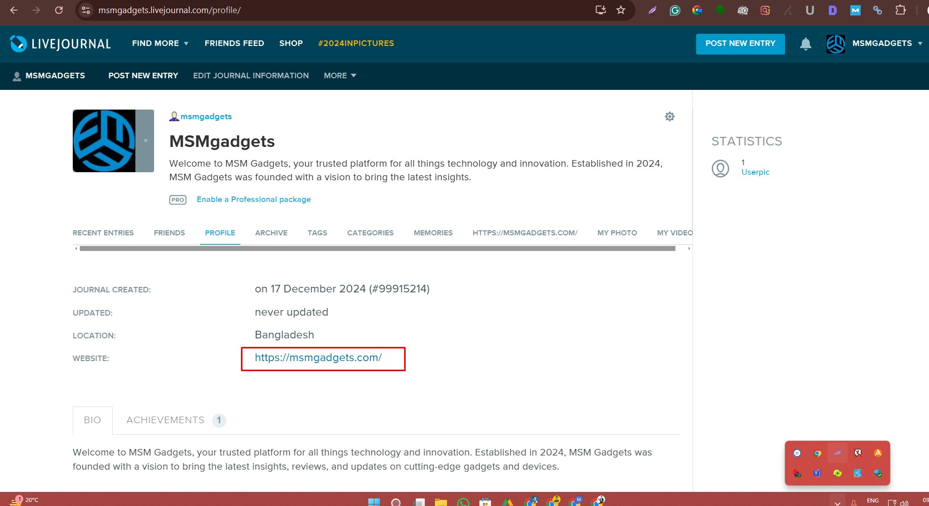Image resolution: width=929 pixels, height=506 pixels.
Task: Switch to RECENT ENTRIES tab
Action: click(x=103, y=233)
